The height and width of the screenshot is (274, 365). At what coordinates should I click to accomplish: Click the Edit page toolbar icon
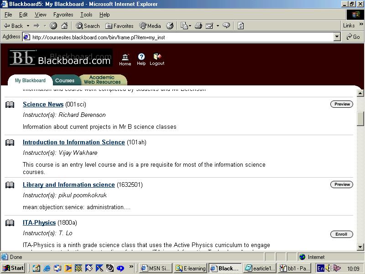209,26
